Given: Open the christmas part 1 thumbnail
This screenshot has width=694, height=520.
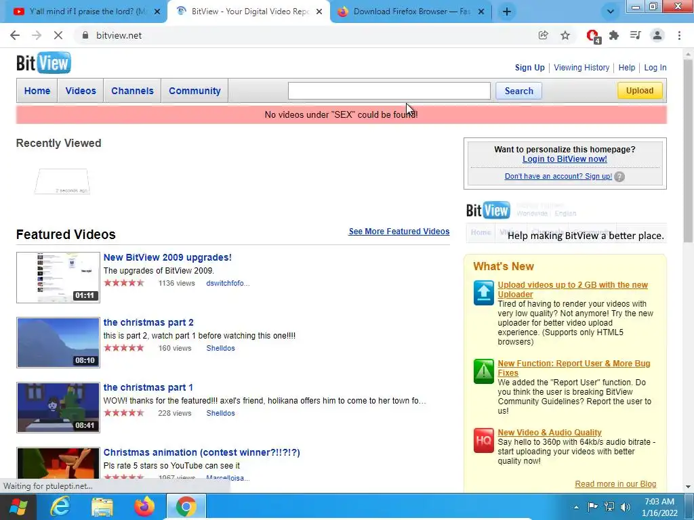Looking at the screenshot, I should (58, 408).
